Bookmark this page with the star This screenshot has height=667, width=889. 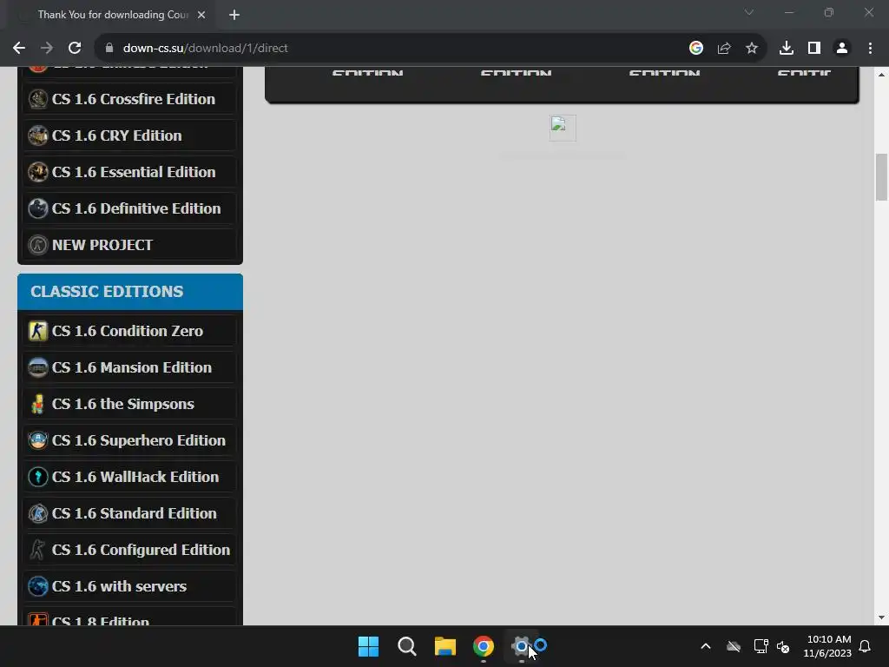752,49
